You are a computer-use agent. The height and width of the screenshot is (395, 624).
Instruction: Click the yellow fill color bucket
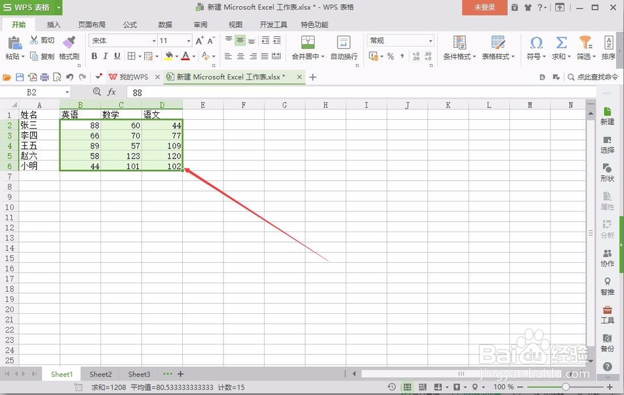click(x=168, y=56)
